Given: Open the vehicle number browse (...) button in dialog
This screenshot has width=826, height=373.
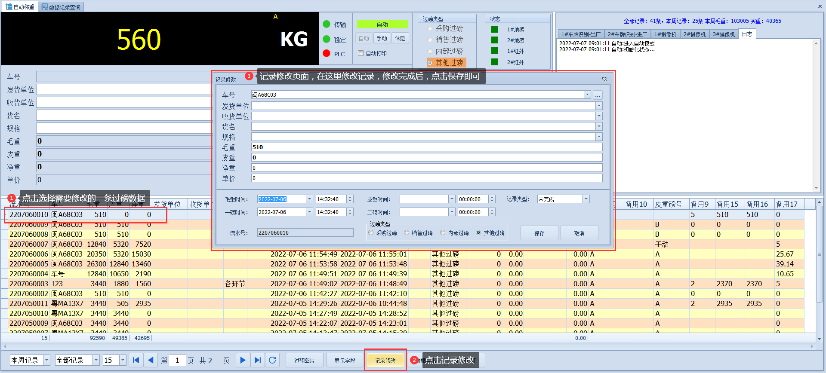Looking at the screenshot, I should 598,95.
